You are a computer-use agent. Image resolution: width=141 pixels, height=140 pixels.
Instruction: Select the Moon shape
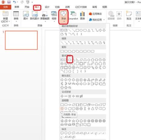point(100,68)
